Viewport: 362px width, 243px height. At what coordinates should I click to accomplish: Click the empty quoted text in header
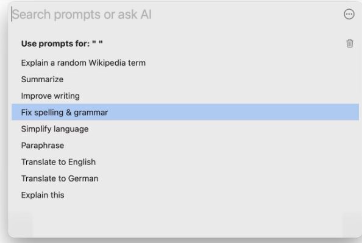(x=97, y=43)
